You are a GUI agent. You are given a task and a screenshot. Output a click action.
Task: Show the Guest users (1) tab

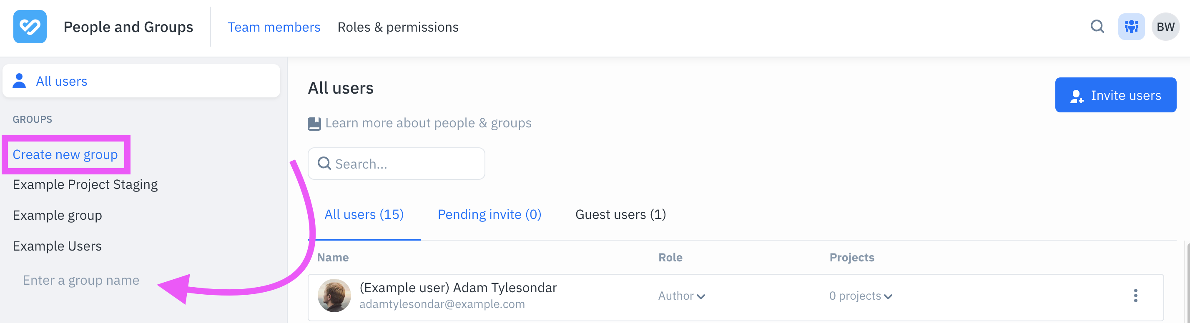click(x=620, y=214)
